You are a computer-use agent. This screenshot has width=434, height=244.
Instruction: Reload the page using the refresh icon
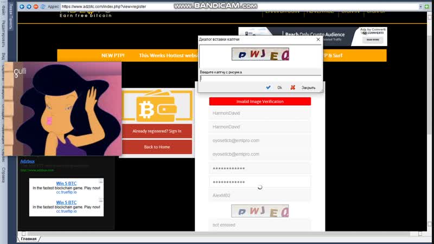(x=43, y=7)
